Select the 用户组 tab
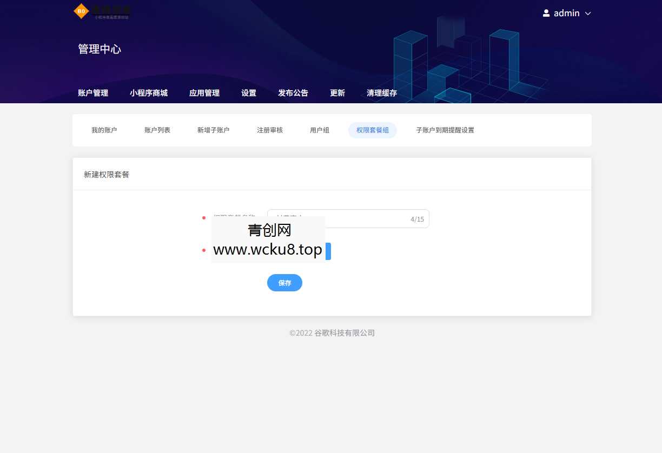Image resolution: width=662 pixels, height=453 pixels. tap(319, 130)
